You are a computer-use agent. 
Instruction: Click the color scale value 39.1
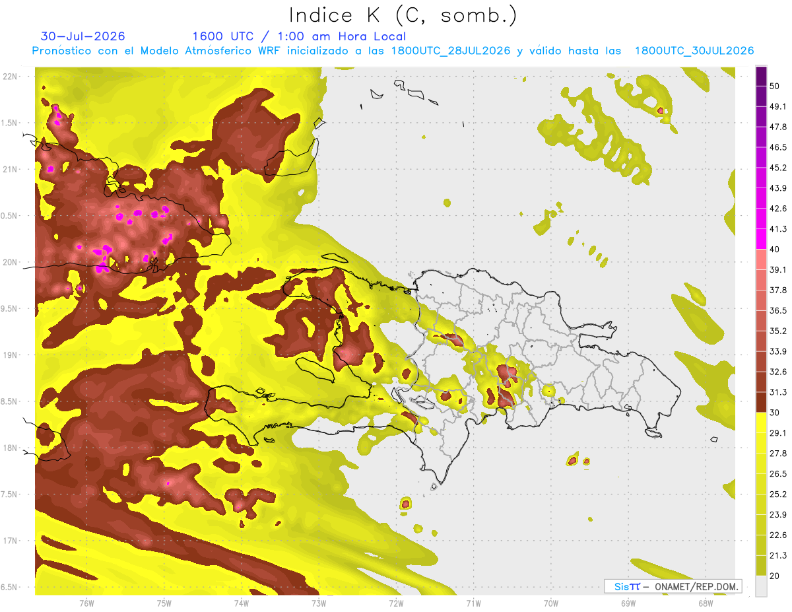[x=777, y=270]
